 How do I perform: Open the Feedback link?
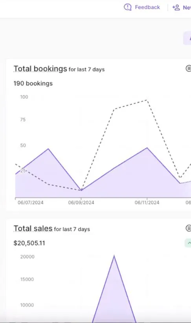tap(147, 7)
